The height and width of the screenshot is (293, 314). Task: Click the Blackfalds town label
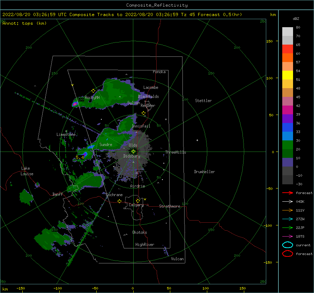tap(148, 97)
